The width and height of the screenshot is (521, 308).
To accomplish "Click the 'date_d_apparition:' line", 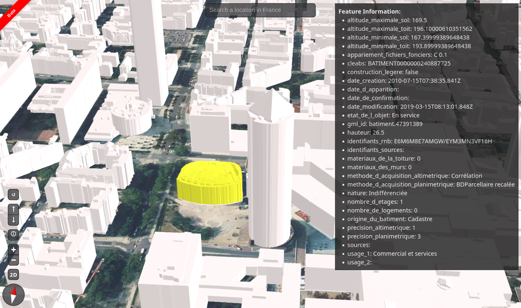I will coord(373,89).
